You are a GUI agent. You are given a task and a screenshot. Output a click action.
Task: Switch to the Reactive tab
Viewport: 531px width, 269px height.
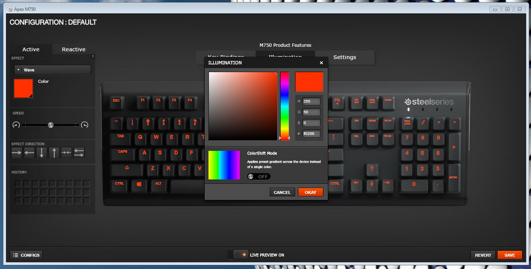(73, 49)
